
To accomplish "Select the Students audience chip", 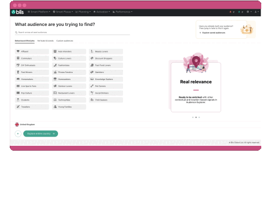I will pos(32,100).
